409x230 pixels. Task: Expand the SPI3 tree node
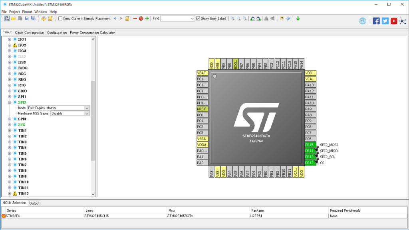(x=10, y=119)
